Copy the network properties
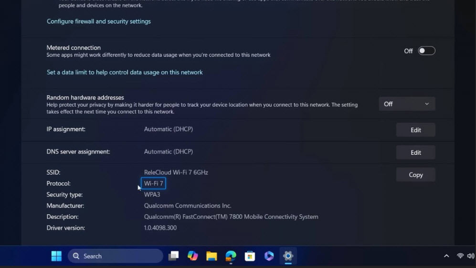Screen dimensions: 476x268 point(415,175)
